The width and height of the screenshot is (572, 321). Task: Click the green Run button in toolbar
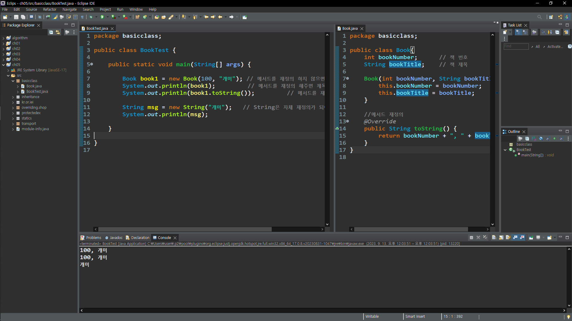click(x=102, y=17)
